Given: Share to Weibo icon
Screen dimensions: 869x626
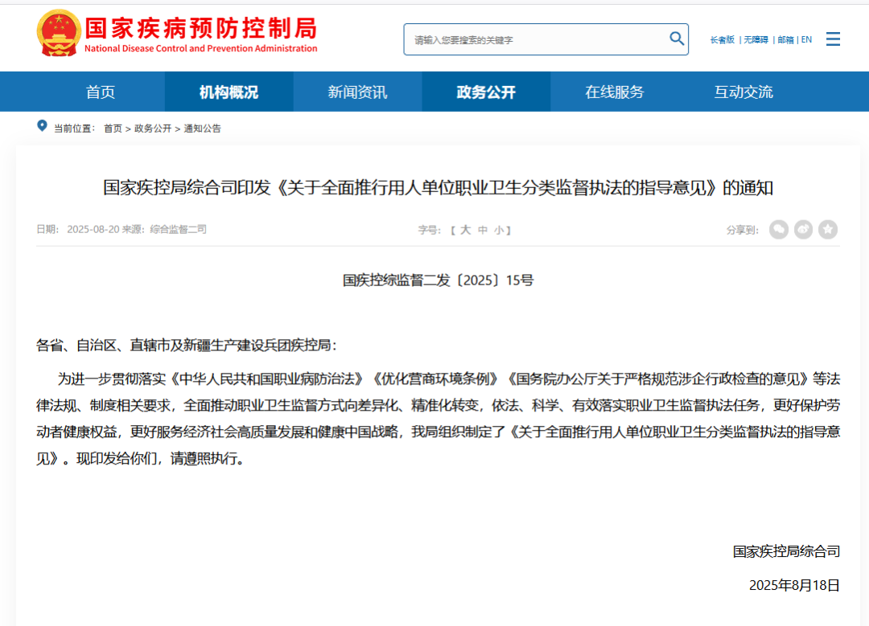Looking at the screenshot, I should (x=803, y=229).
